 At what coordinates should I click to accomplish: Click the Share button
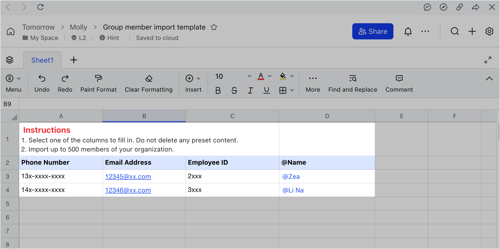pos(372,31)
